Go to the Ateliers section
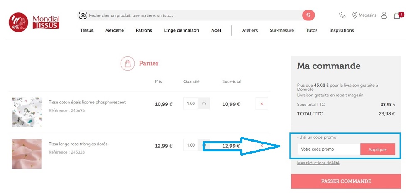Screen dimensions: 411x193 (250, 30)
